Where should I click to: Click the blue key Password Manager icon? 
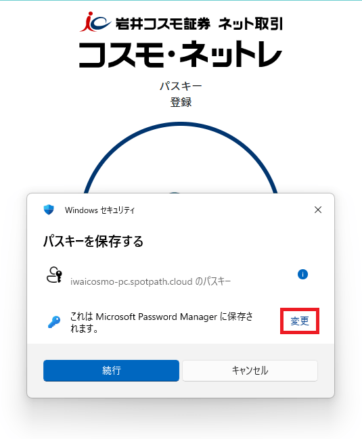click(x=54, y=322)
